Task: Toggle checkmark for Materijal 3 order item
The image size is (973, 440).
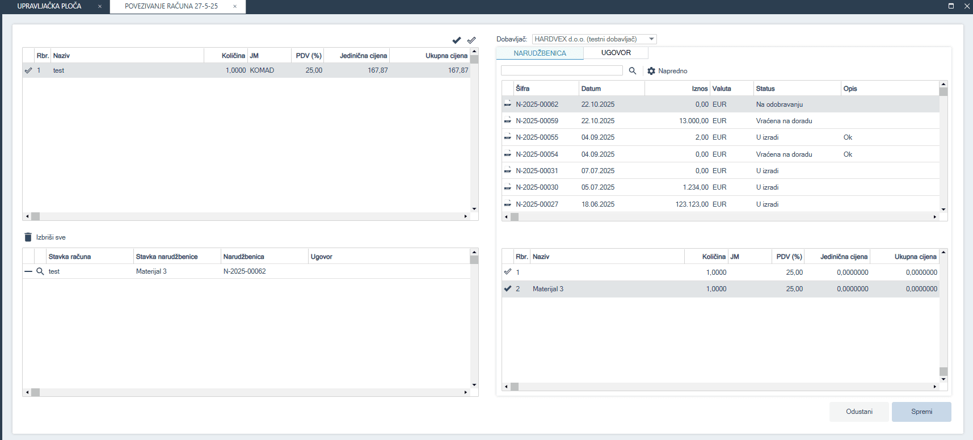Action: [508, 288]
